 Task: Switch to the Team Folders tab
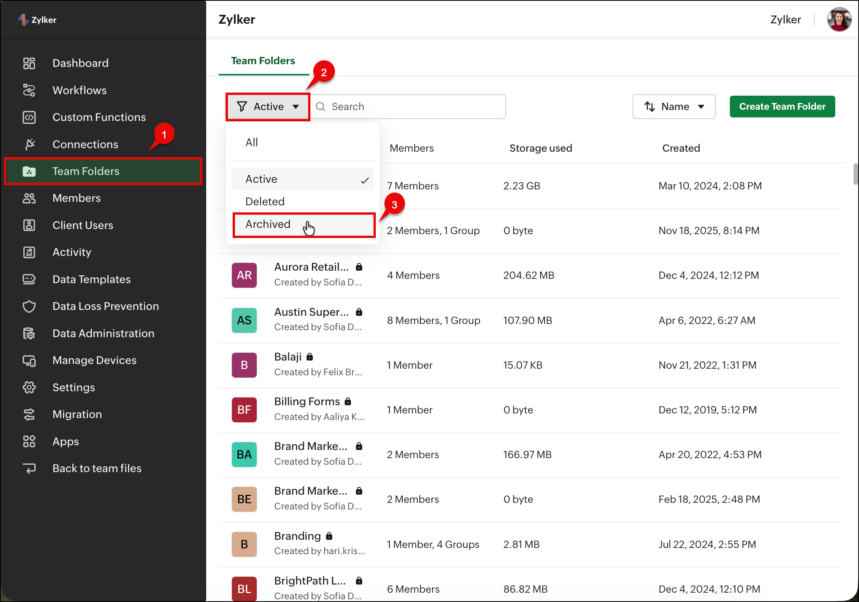[x=263, y=61]
